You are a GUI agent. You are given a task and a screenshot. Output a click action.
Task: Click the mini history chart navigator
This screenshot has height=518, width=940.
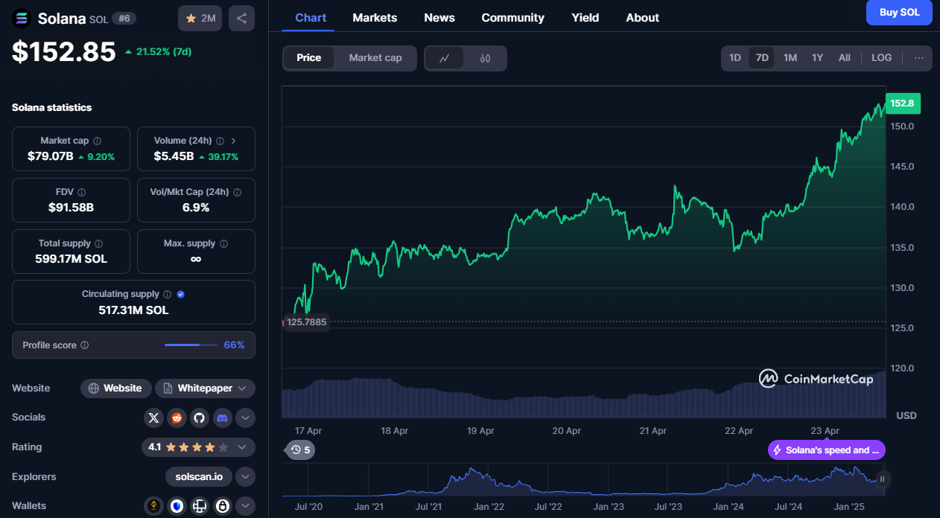pos(585,480)
